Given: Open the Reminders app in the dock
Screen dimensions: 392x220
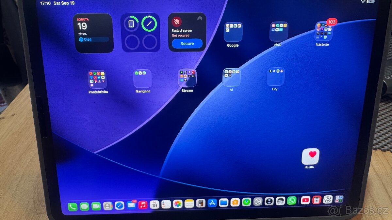Looking at the screenshot, I should click(x=166, y=204).
